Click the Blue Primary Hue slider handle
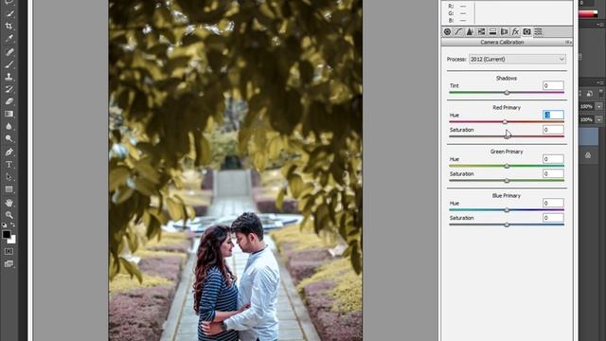606x341 pixels. 507,210
